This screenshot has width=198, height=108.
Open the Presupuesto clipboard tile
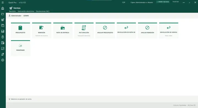pyautogui.click(x=20, y=30)
